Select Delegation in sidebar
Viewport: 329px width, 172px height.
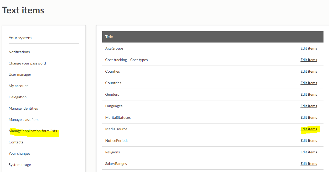click(18, 97)
